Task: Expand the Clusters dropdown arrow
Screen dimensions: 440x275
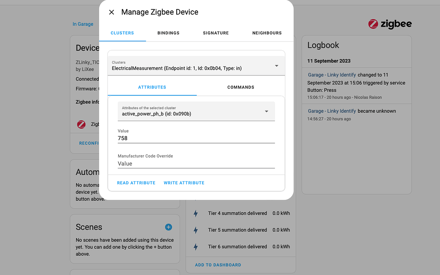Action: click(276, 66)
